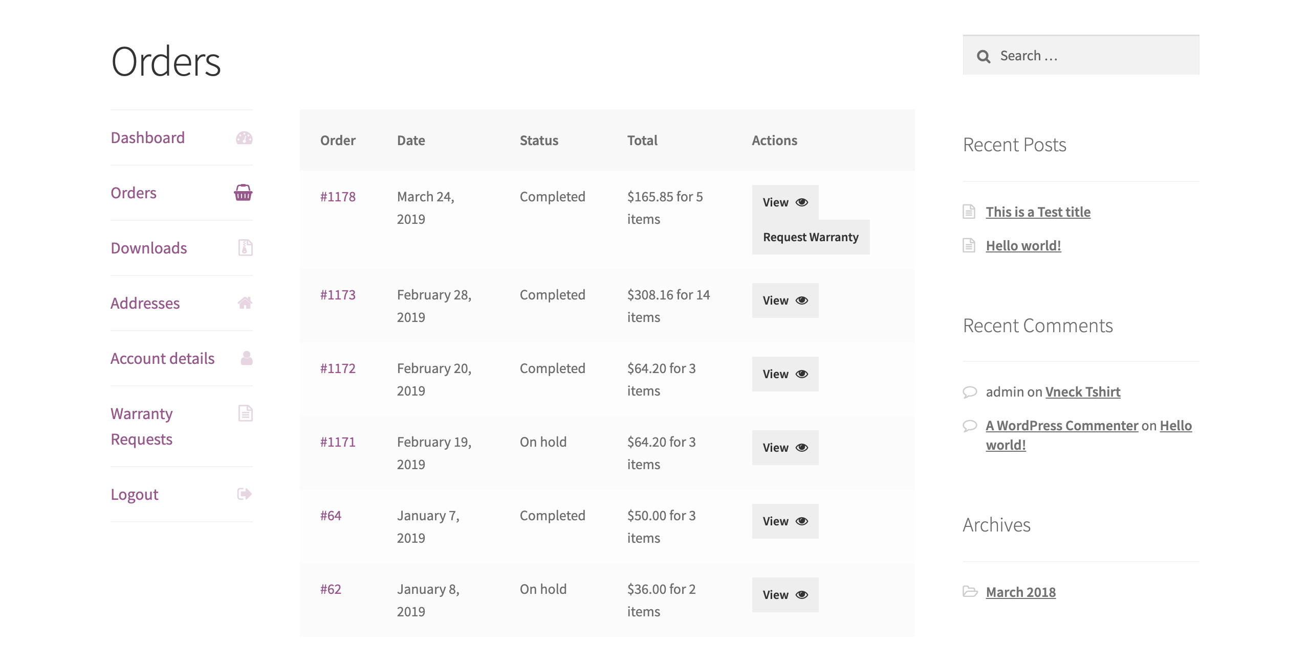Click the Downloads file icon
The height and width of the screenshot is (647, 1310).
(x=245, y=248)
